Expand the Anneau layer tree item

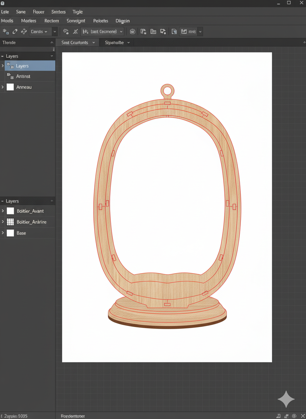point(3,87)
